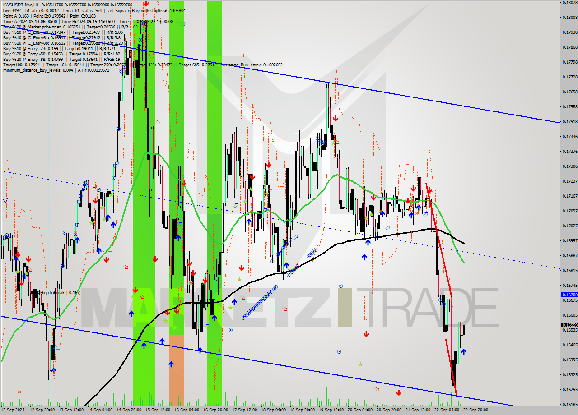The image size is (578, 415).
Task: Click the '14 Sep 20:00' time axis label
Action: 129,410
